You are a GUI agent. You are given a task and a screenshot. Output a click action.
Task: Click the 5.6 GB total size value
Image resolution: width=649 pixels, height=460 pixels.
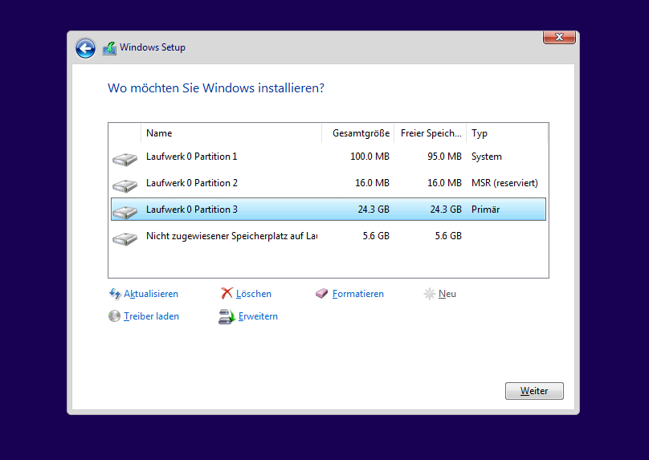pyautogui.click(x=376, y=236)
